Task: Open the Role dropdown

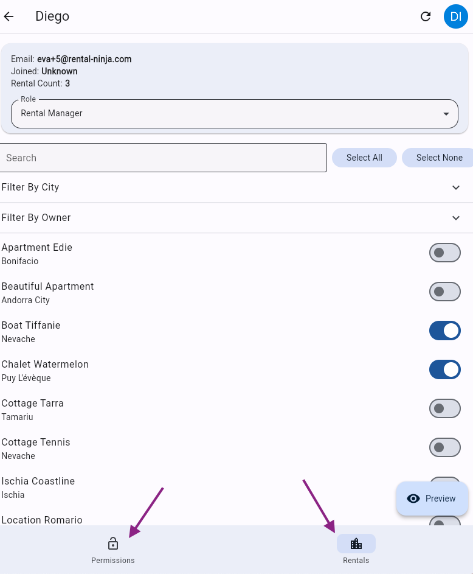Action: pos(235,114)
